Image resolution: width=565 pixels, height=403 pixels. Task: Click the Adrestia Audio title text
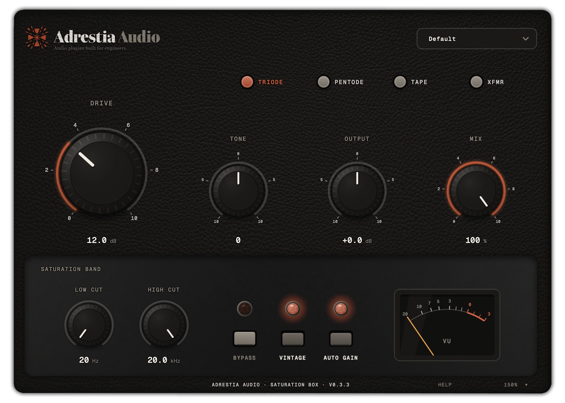[107, 37]
